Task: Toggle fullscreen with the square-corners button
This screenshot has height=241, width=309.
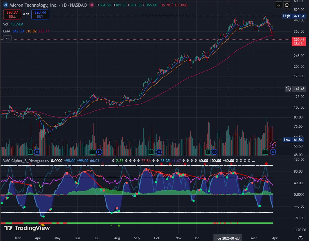Action: [287, 5]
